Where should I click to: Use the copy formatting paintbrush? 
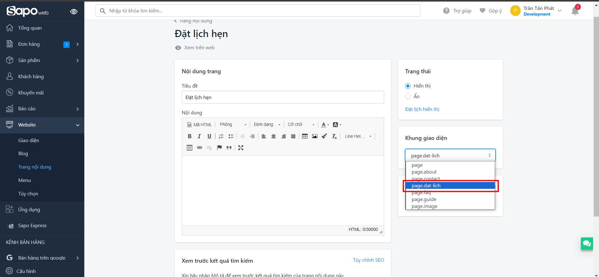tap(324, 136)
